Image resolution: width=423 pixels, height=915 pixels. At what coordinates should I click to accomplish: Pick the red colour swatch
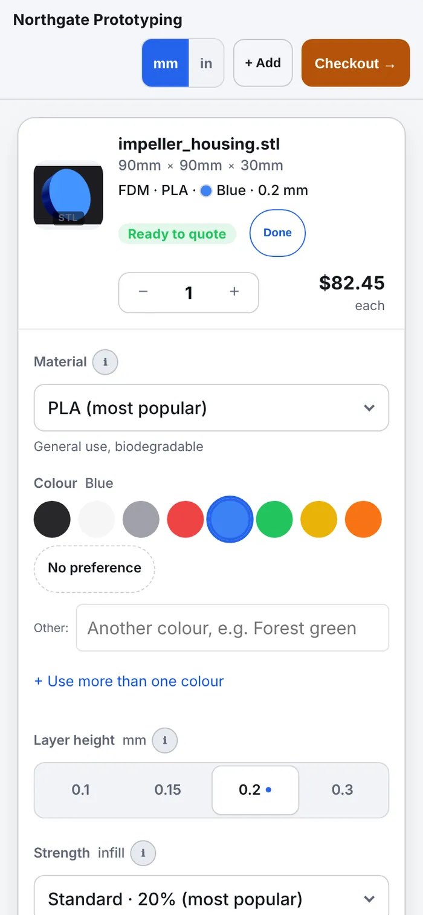(186, 519)
